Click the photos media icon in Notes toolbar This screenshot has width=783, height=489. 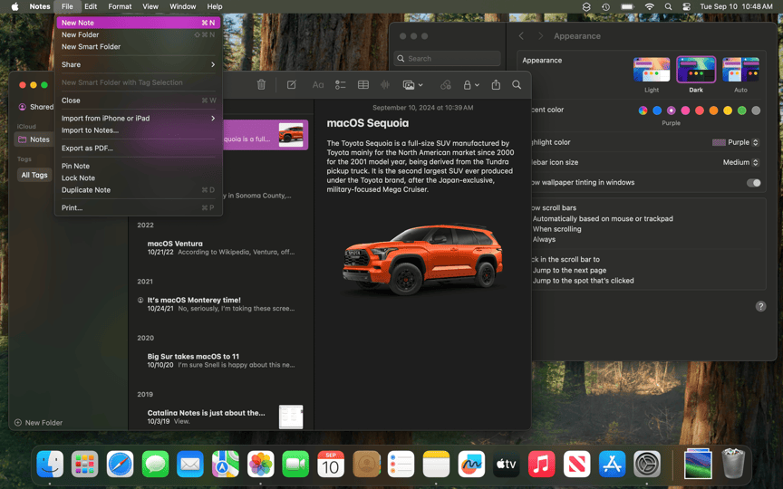pos(409,85)
